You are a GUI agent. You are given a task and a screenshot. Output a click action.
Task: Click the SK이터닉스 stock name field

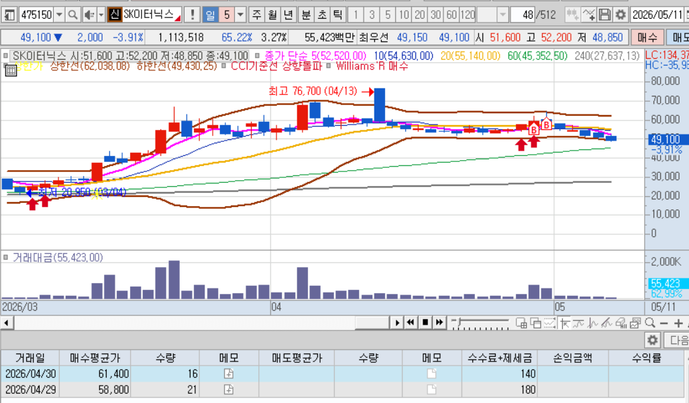tap(152, 15)
